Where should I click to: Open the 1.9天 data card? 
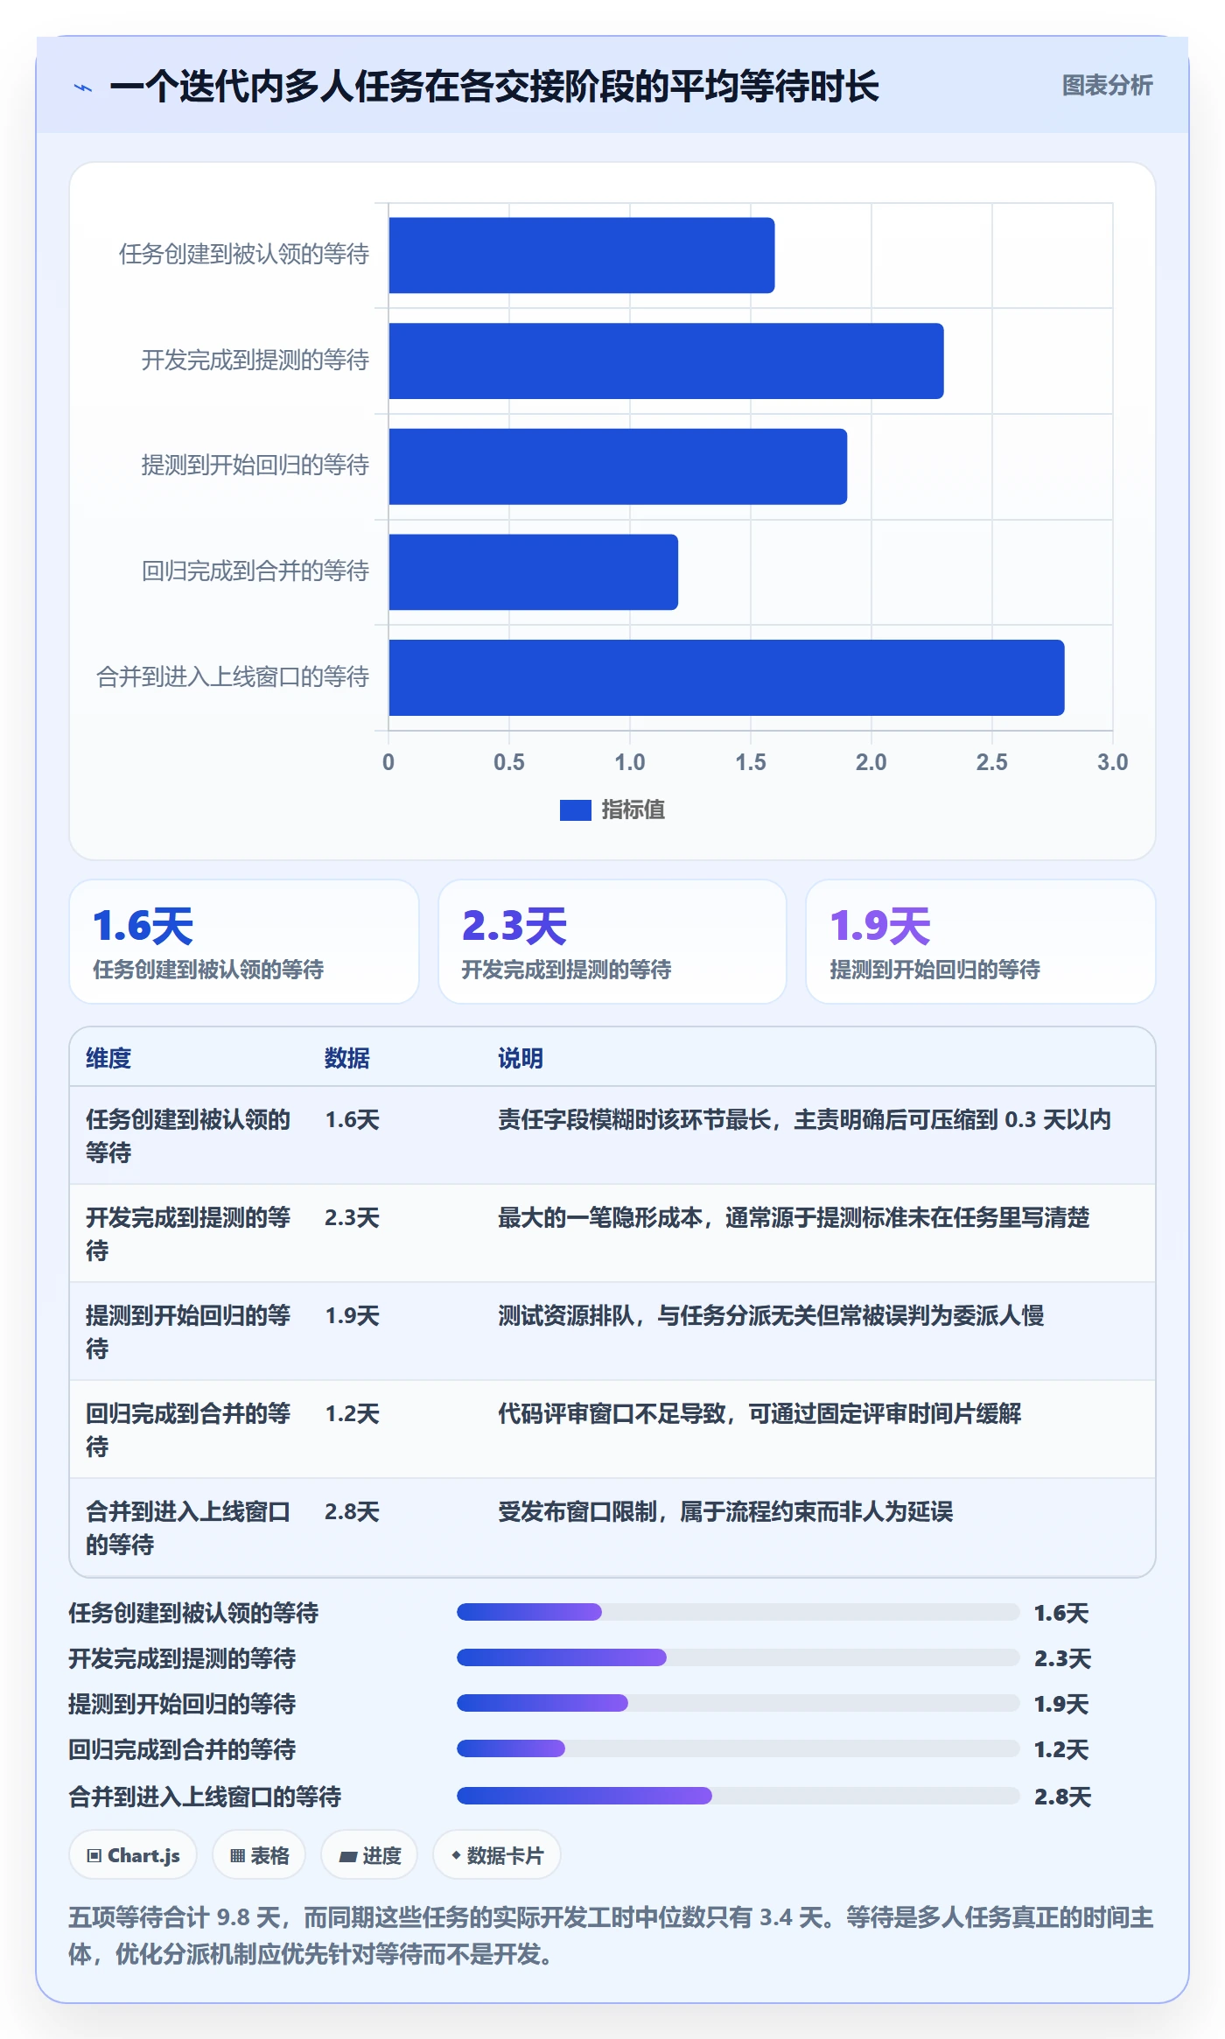pyautogui.click(x=980, y=942)
